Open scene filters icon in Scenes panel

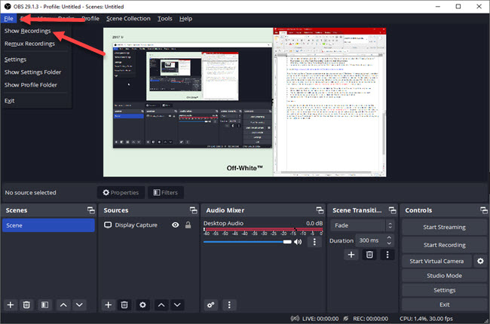(44, 304)
